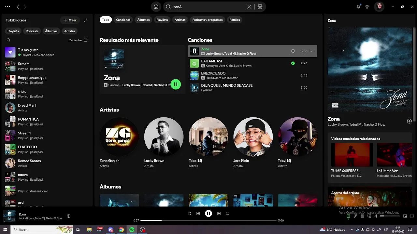Image resolution: width=417 pixels, height=234 pixels.
Task: Open the friend activity icon
Action: 367,6
